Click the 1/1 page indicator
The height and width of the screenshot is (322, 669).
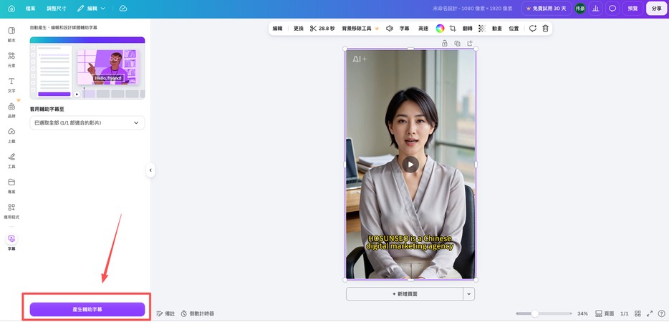(x=624, y=313)
